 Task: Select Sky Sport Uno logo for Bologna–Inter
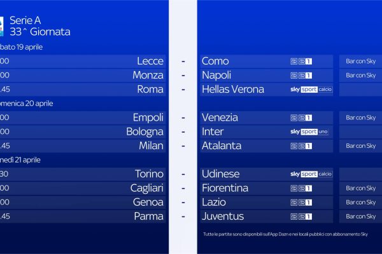pyautogui.click(x=309, y=131)
